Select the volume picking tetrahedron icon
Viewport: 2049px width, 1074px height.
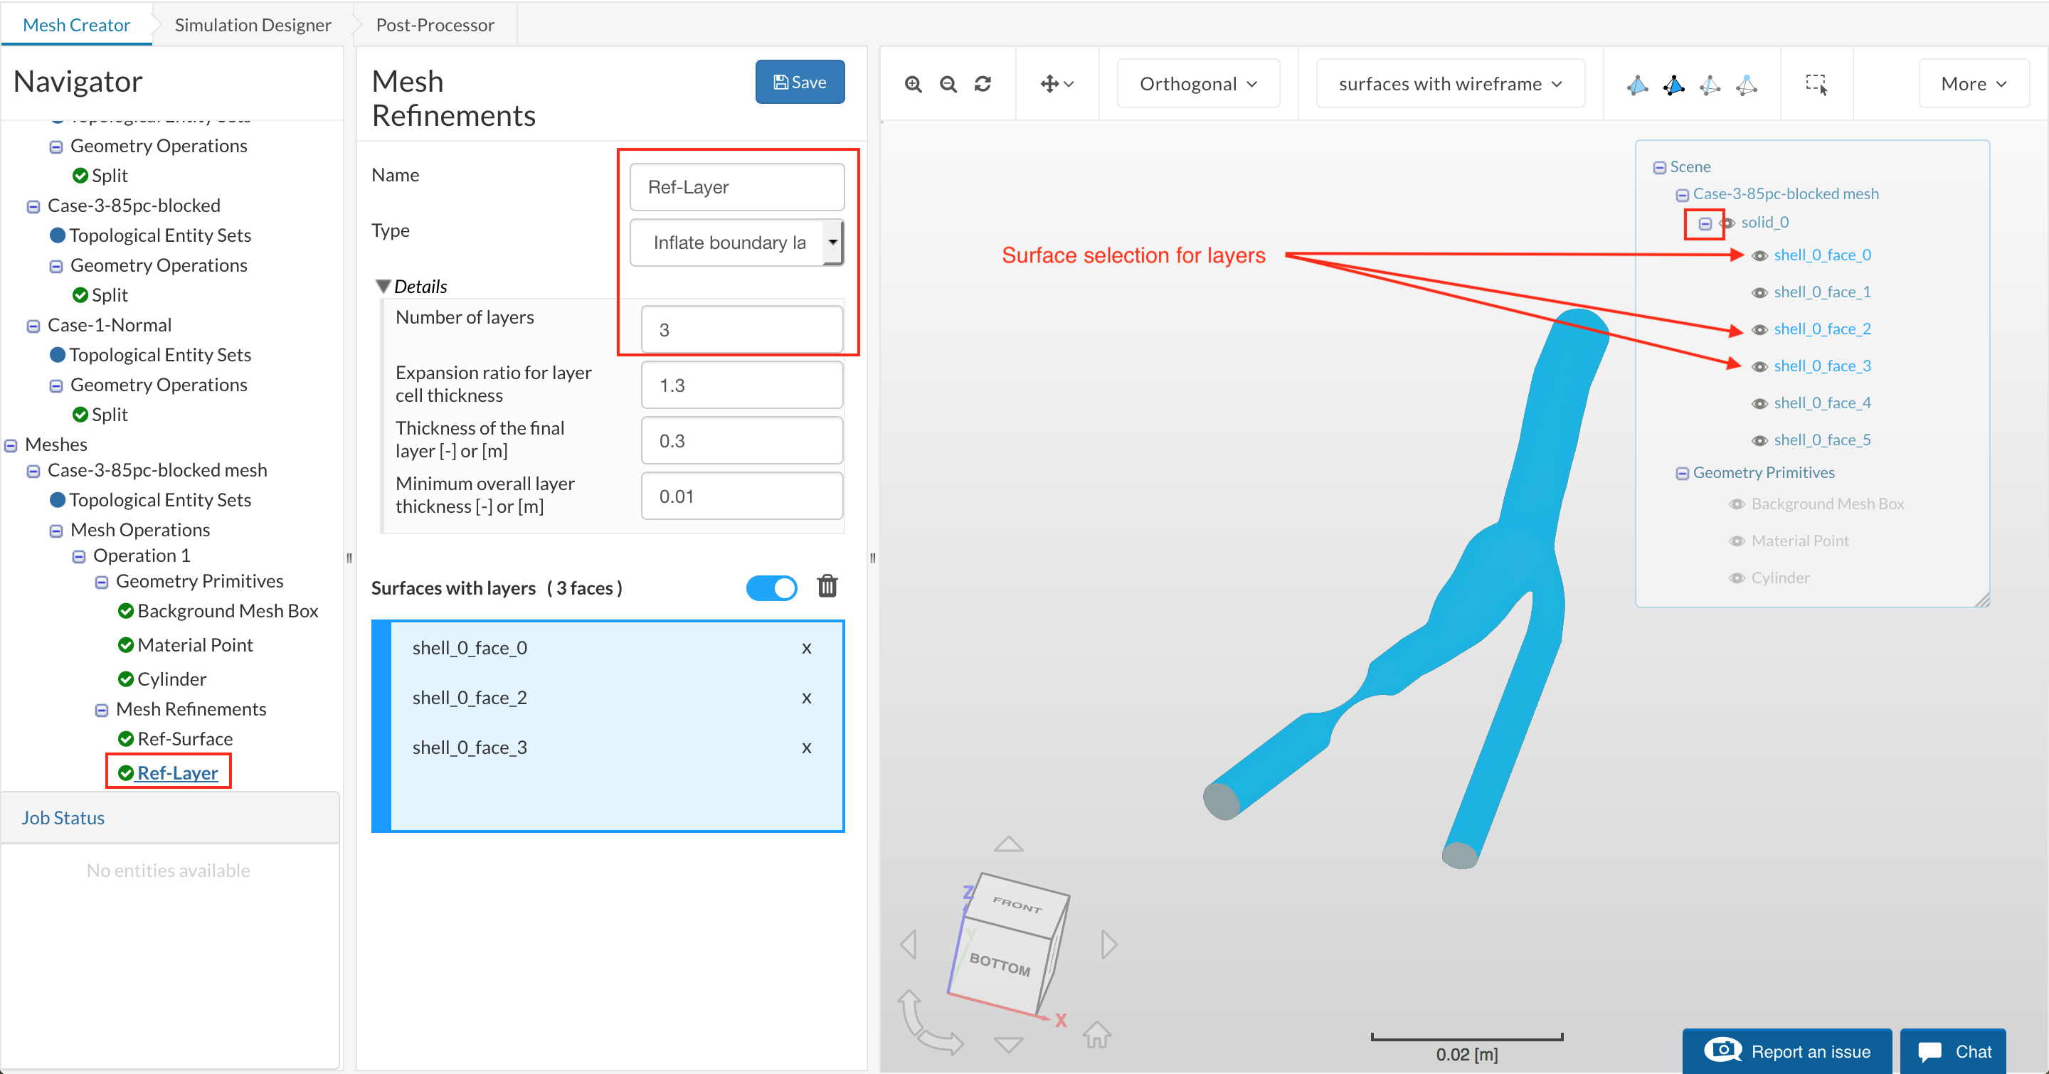coord(1637,85)
